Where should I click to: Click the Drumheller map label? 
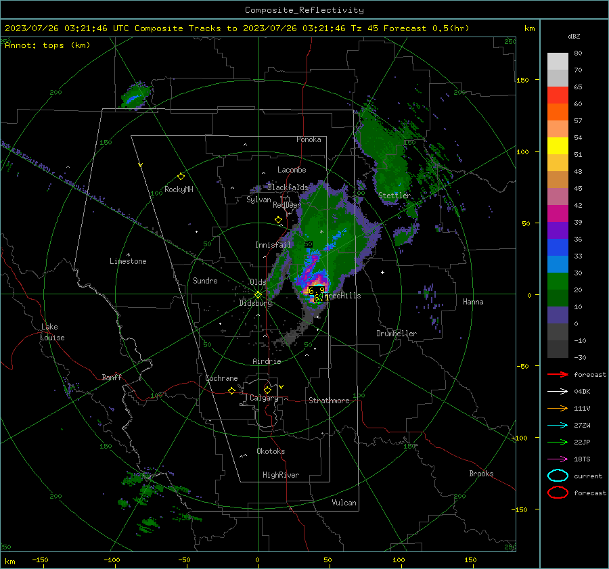[397, 334]
